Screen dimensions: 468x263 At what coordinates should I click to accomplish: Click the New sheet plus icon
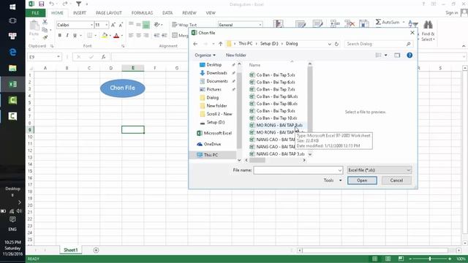[x=96, y=250]
